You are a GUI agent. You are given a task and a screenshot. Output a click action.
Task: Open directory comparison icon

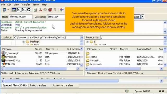coord(62,10)
